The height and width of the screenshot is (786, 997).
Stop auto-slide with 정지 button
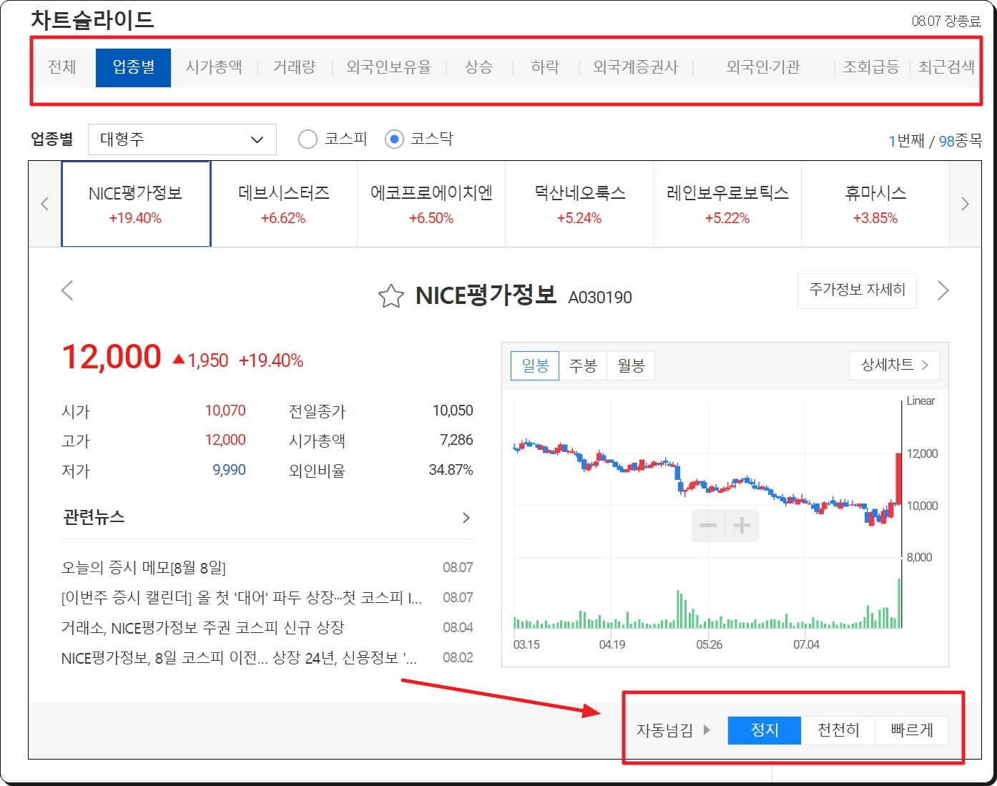tap(765, 730)
